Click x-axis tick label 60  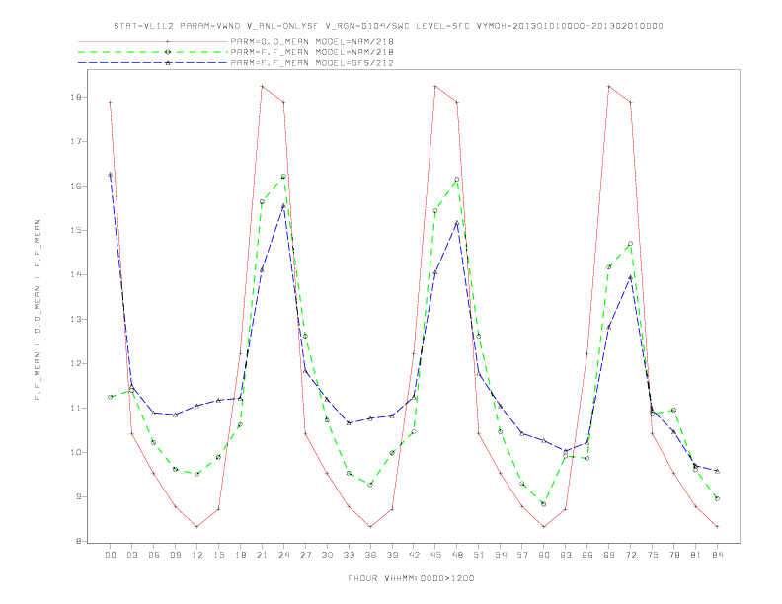(544, 555)
